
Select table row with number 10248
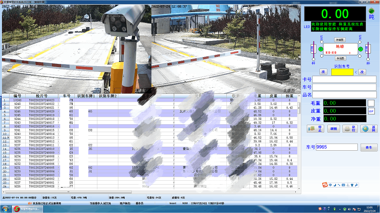17,100
